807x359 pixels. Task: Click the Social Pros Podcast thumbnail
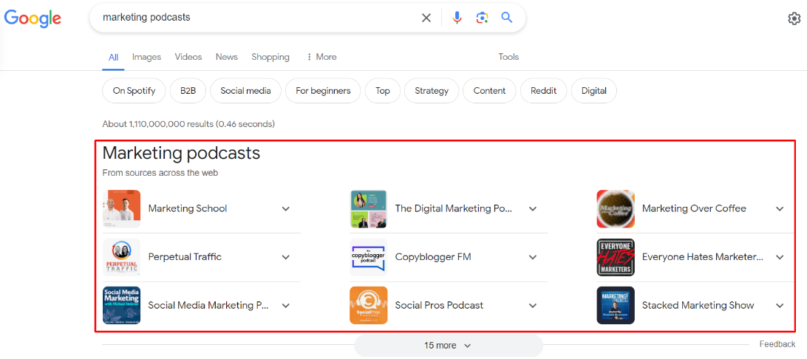pyautogui.click(x=369, y=306)
